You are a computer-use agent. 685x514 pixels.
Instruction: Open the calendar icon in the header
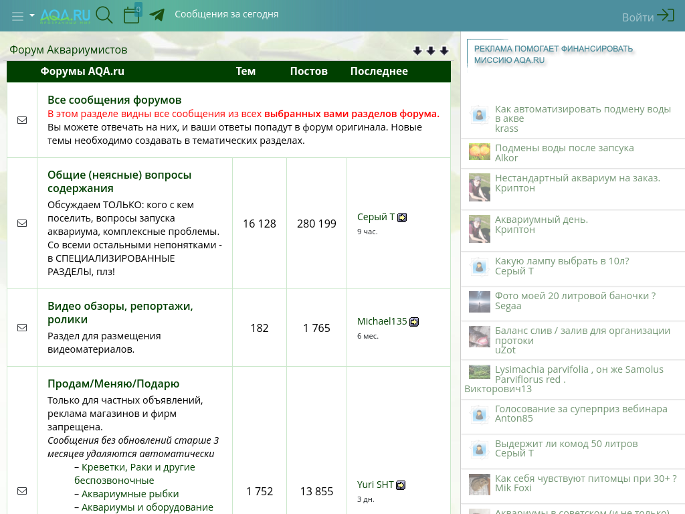132,15
